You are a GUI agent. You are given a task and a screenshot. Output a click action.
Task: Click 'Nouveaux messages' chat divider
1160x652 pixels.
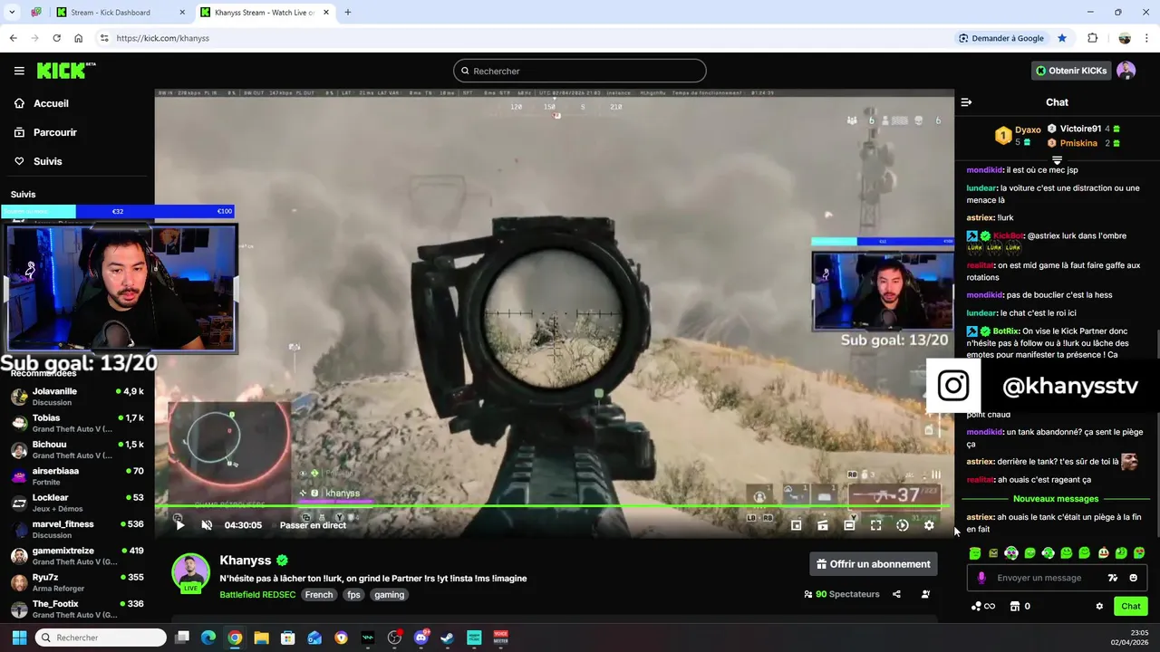coord(1056,499)
